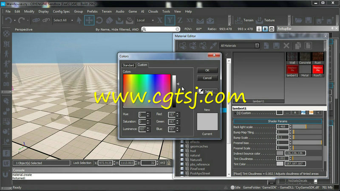The width and height of the screenshot is (340, 191).
Task: Select the Rotate tool icon
Action: click(x=99, y=20)
